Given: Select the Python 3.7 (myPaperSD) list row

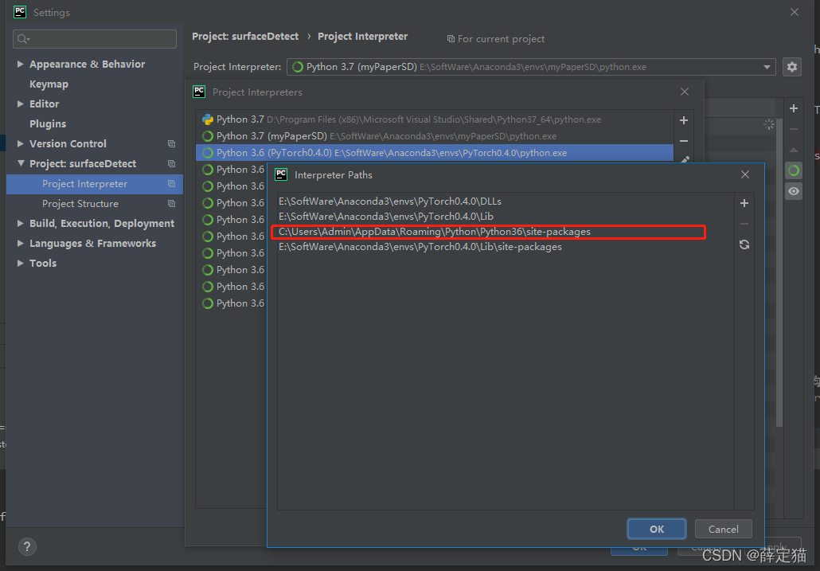Looking at the screenshot, I should pyautogui.click(x=435, y=136).
